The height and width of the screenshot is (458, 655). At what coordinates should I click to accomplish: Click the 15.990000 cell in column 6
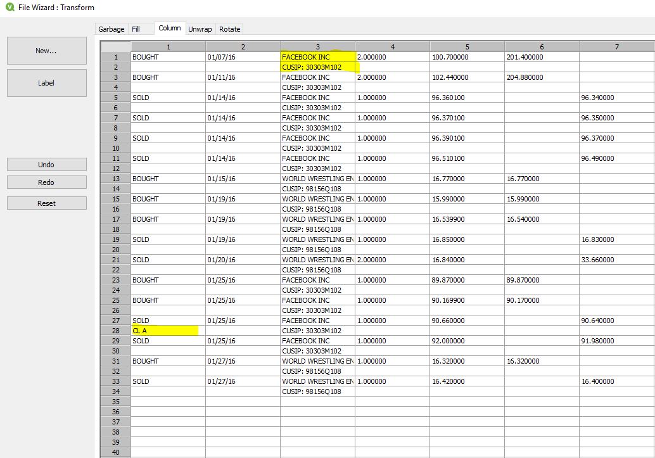[542, 199]
